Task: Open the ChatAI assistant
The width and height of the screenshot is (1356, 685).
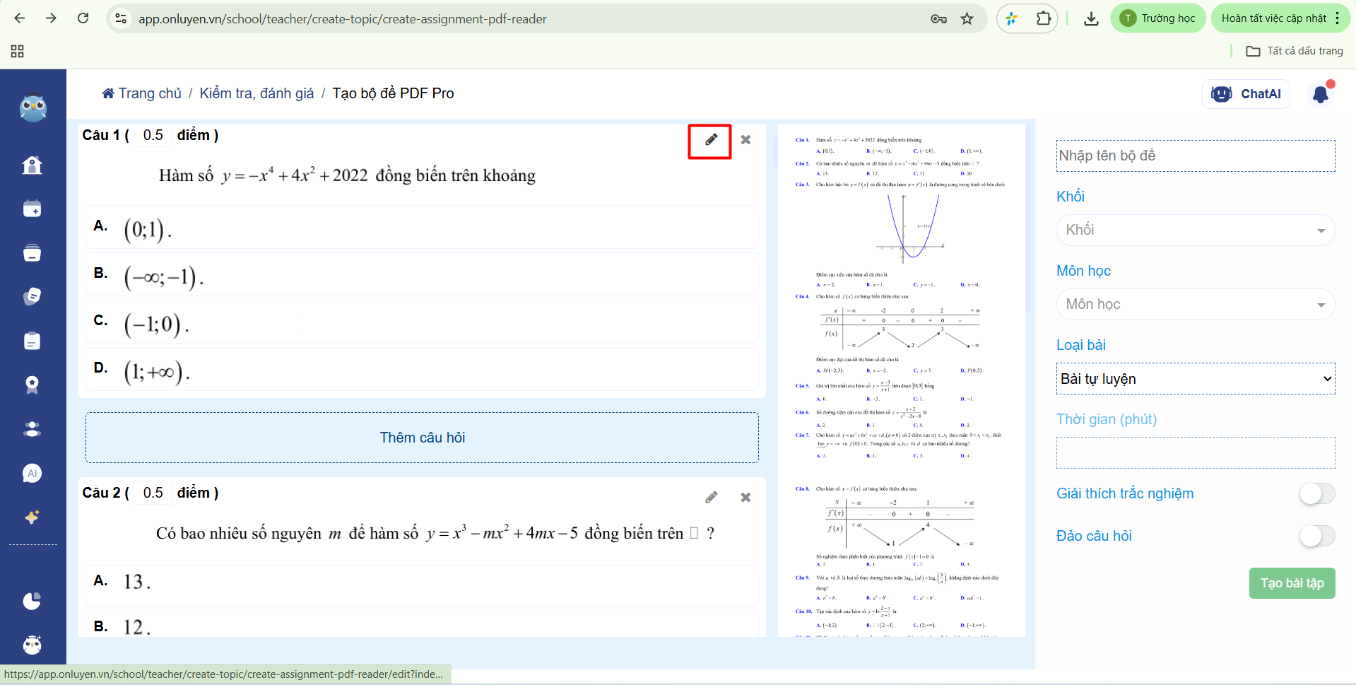Action: click(1246, 94)
